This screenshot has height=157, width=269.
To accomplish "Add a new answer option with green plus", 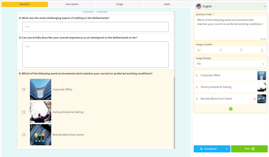I will tap(231, 109).
